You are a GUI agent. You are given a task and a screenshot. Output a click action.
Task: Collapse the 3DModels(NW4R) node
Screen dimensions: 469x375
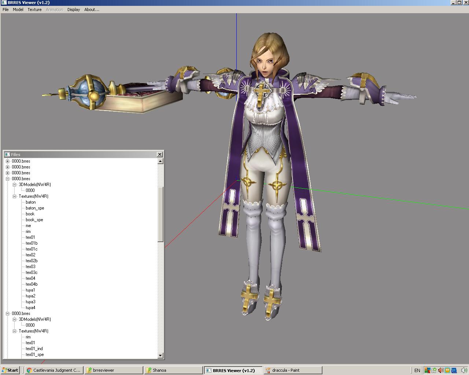click(14, 185)
